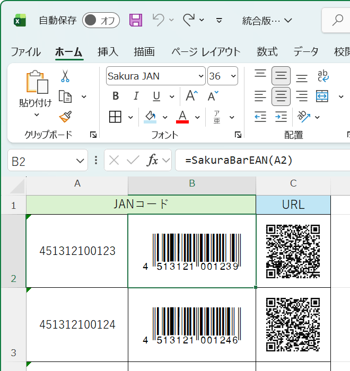Toggle Align Left
The width and height of the screenshot is (350, 371).
260,96
